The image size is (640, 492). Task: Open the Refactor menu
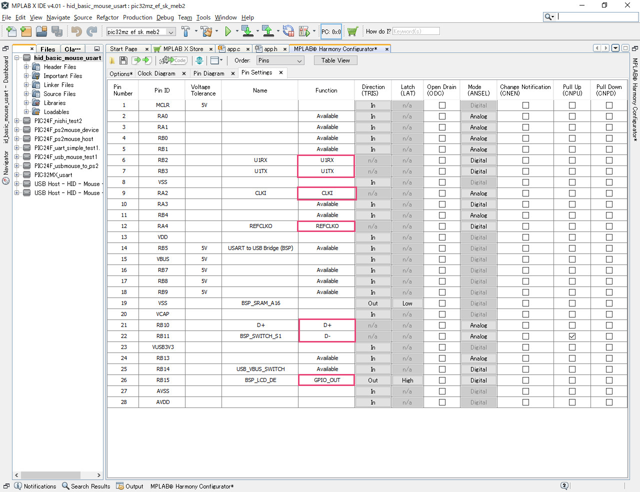coord(107,17)
